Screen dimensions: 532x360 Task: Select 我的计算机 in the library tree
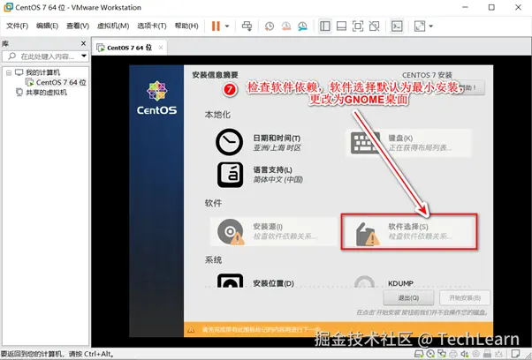pyautogui.click(x=42, y=72)
